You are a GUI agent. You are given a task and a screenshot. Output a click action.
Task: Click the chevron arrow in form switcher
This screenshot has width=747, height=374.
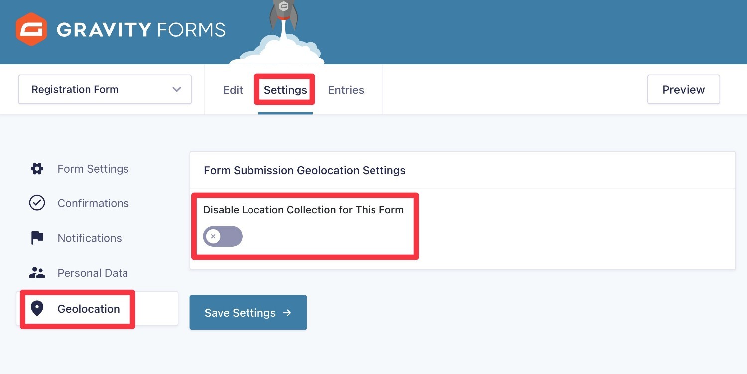point(177,90)
